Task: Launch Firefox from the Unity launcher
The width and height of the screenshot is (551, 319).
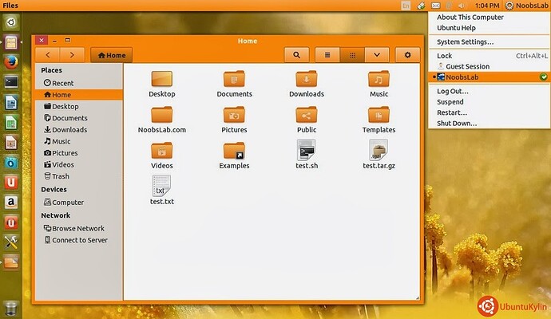Action: pyautogui.click(x=11, y=61)
